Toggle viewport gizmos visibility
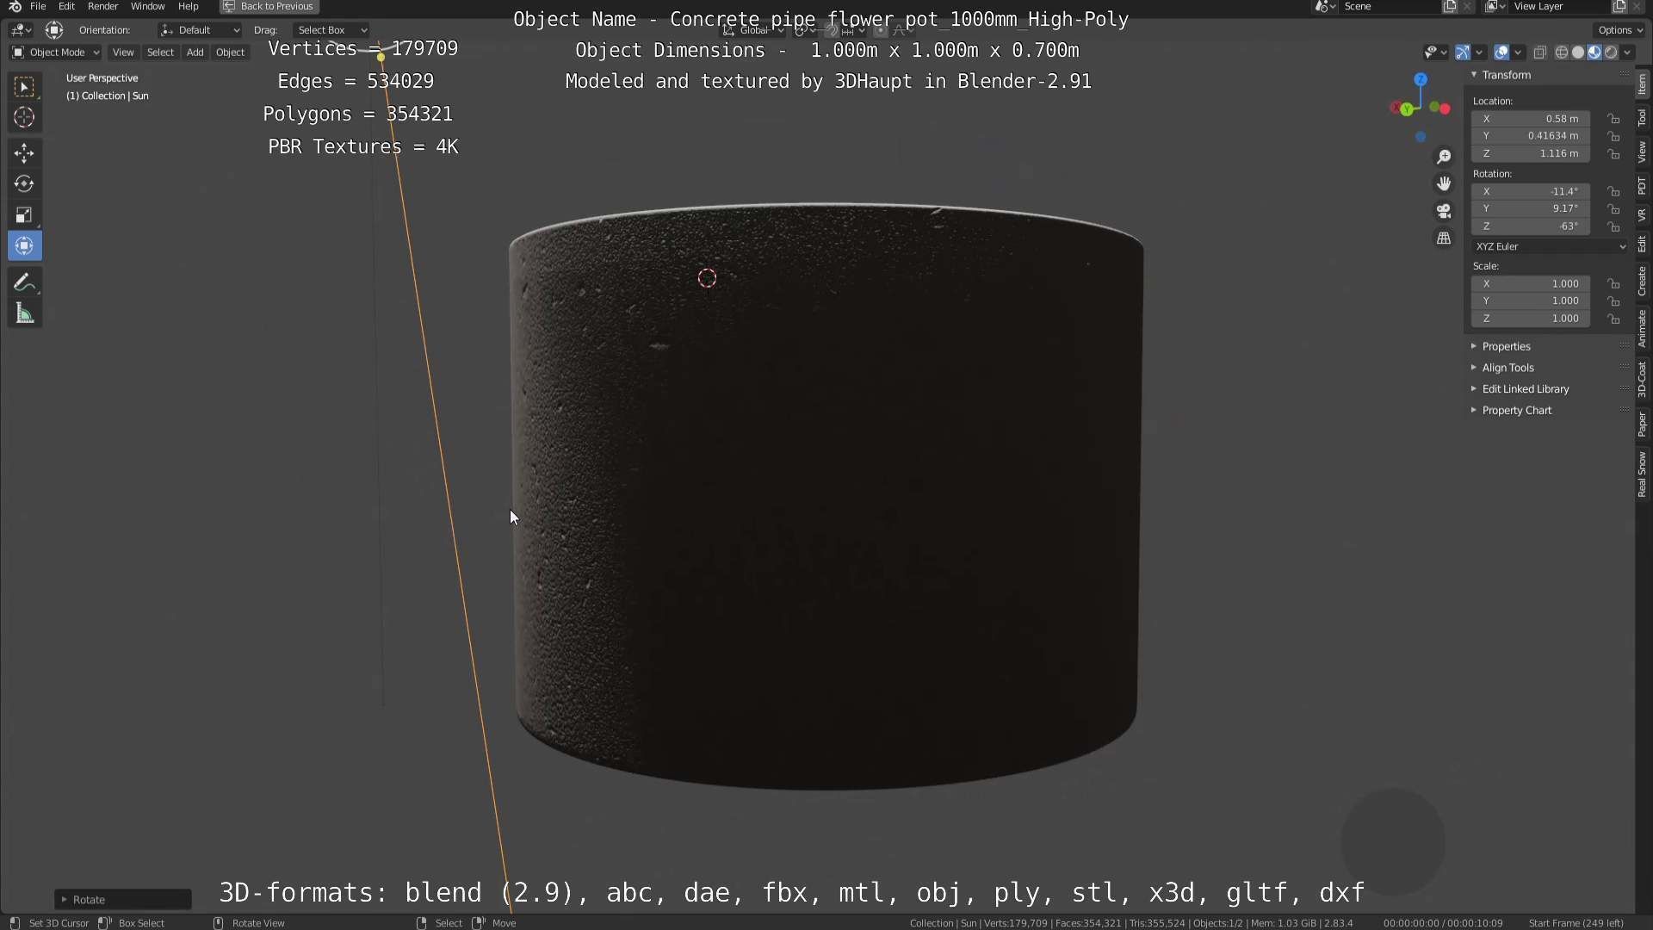The image size is (1653, 930). 1462,53
